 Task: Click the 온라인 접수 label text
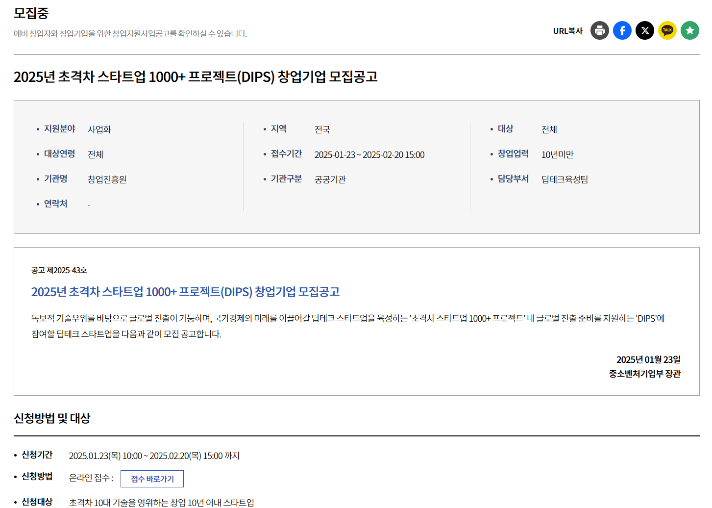coord(91,478)
